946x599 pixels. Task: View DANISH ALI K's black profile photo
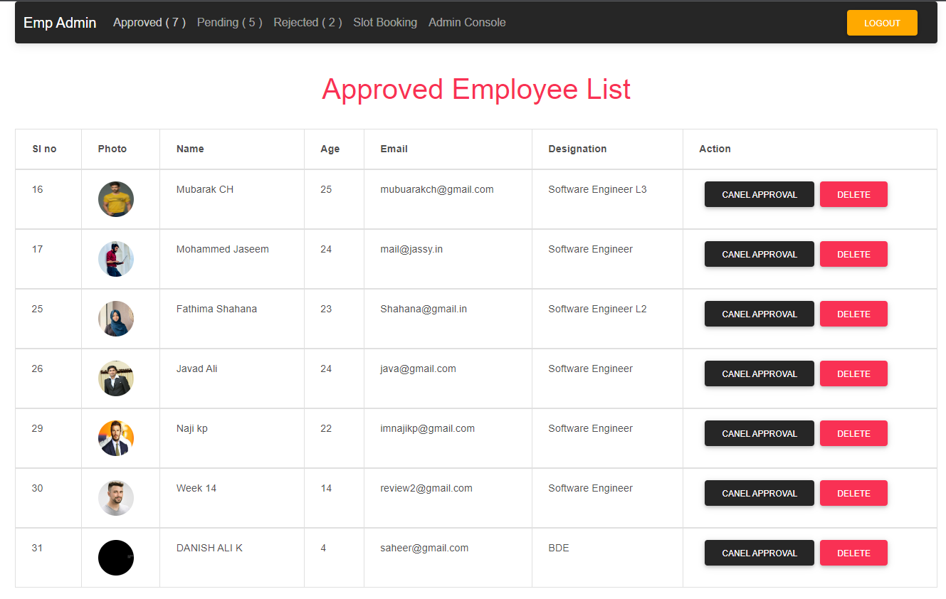click(x=115, y=558)
